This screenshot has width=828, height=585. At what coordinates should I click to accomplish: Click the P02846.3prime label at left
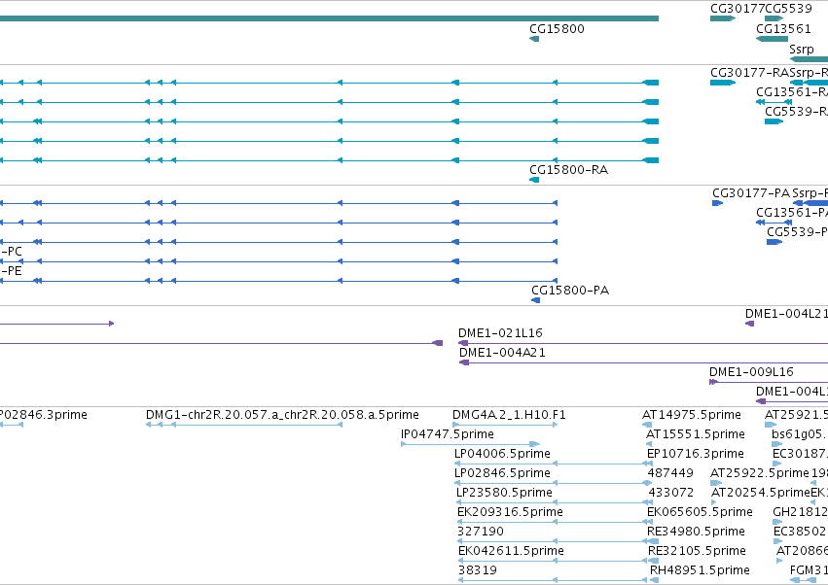click(44, 415)
